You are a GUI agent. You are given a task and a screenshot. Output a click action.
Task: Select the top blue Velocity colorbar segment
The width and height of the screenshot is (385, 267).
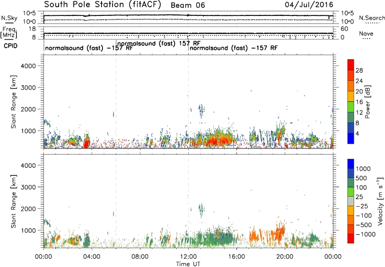tap(351, 164)
